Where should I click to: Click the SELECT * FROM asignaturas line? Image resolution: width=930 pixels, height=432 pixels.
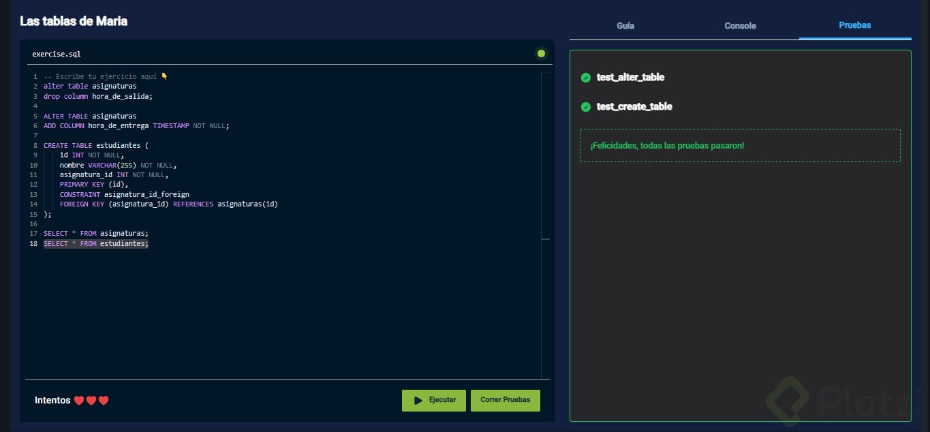pos(96,233)
